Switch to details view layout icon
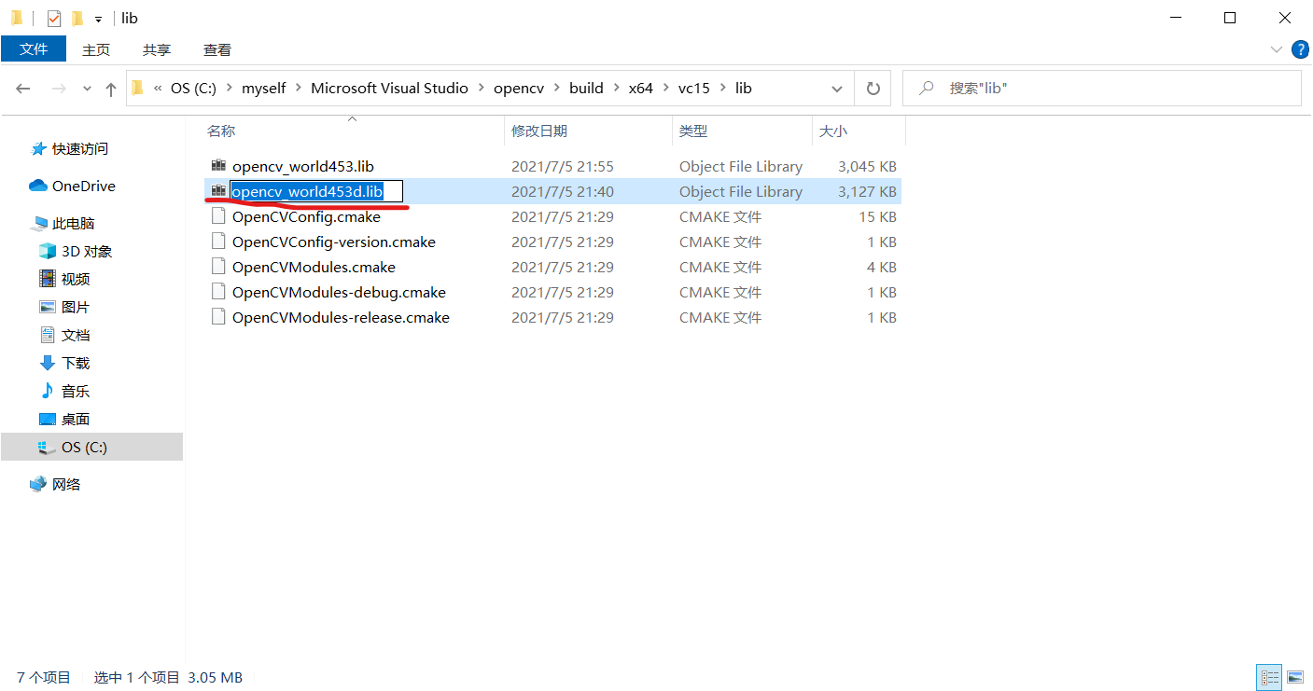 [x=1269, y=677]
